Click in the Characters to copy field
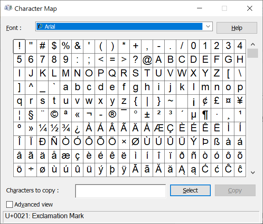This screenshot has height=224, width=263. [121, 191]
